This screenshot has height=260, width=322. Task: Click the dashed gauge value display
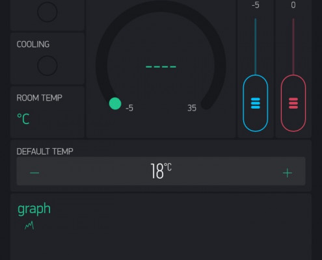click(x=161, y=67)
